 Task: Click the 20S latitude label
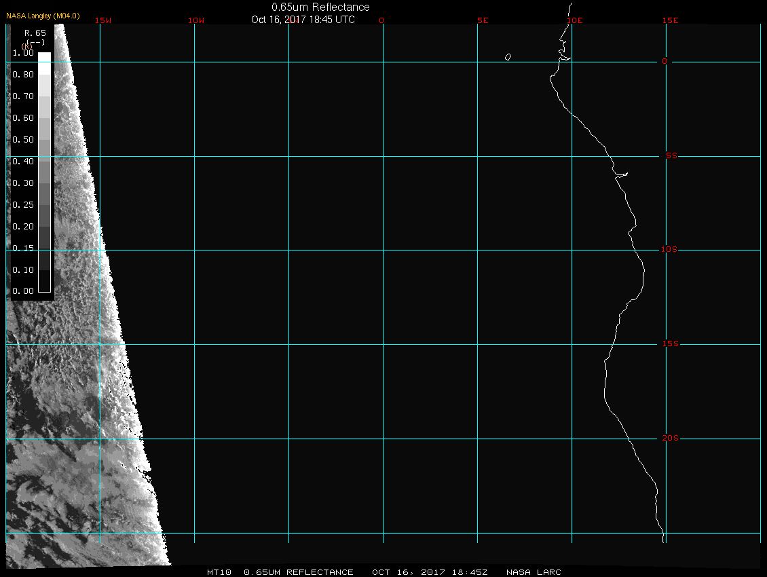[669, 439]
